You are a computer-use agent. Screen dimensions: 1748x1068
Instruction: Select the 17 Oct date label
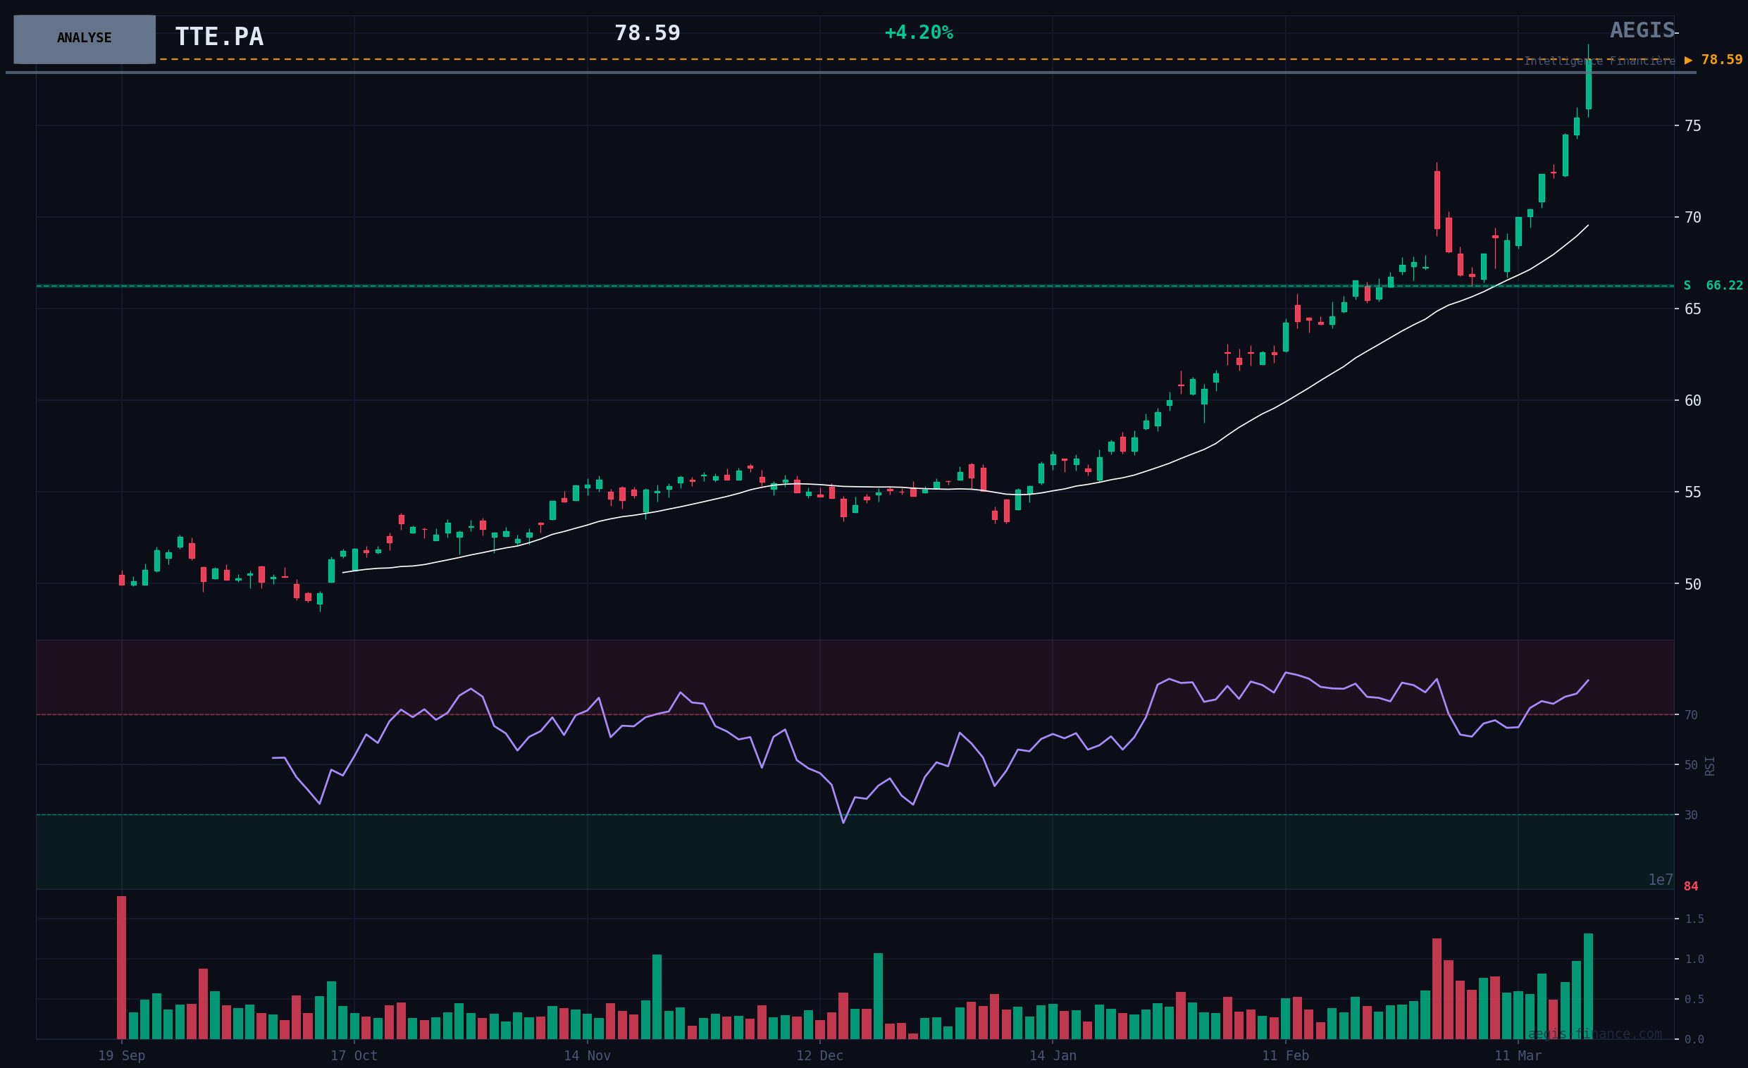(354, 1055)
